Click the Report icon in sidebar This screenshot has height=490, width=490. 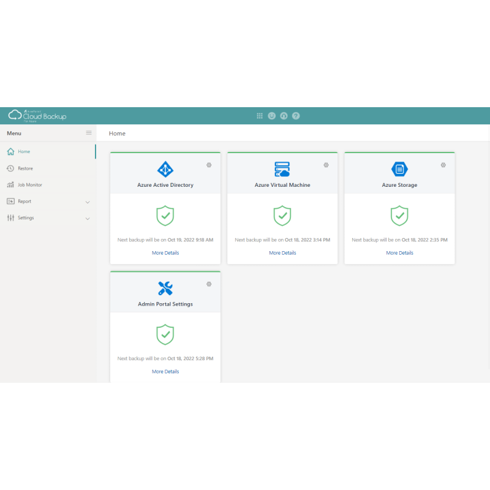point(10,202)
